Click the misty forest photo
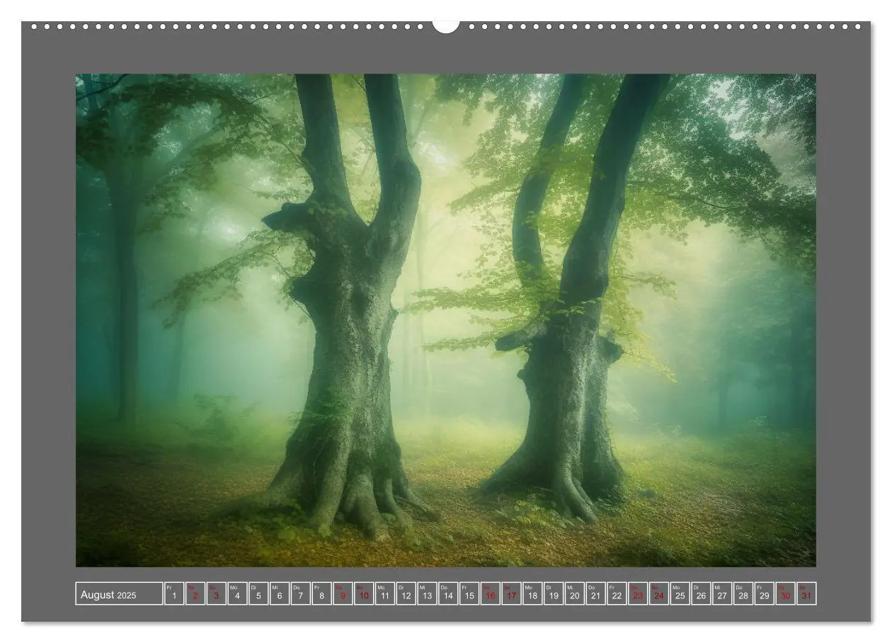The image size is (892, 643). point(446,320)
